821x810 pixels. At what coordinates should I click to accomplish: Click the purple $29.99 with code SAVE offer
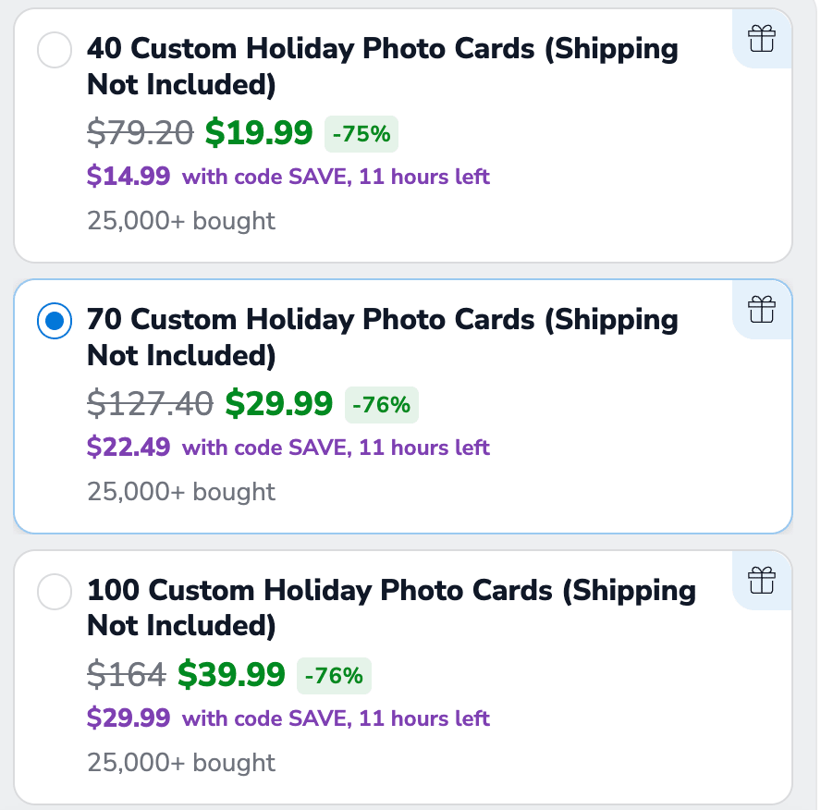click(x=288, y=718)
